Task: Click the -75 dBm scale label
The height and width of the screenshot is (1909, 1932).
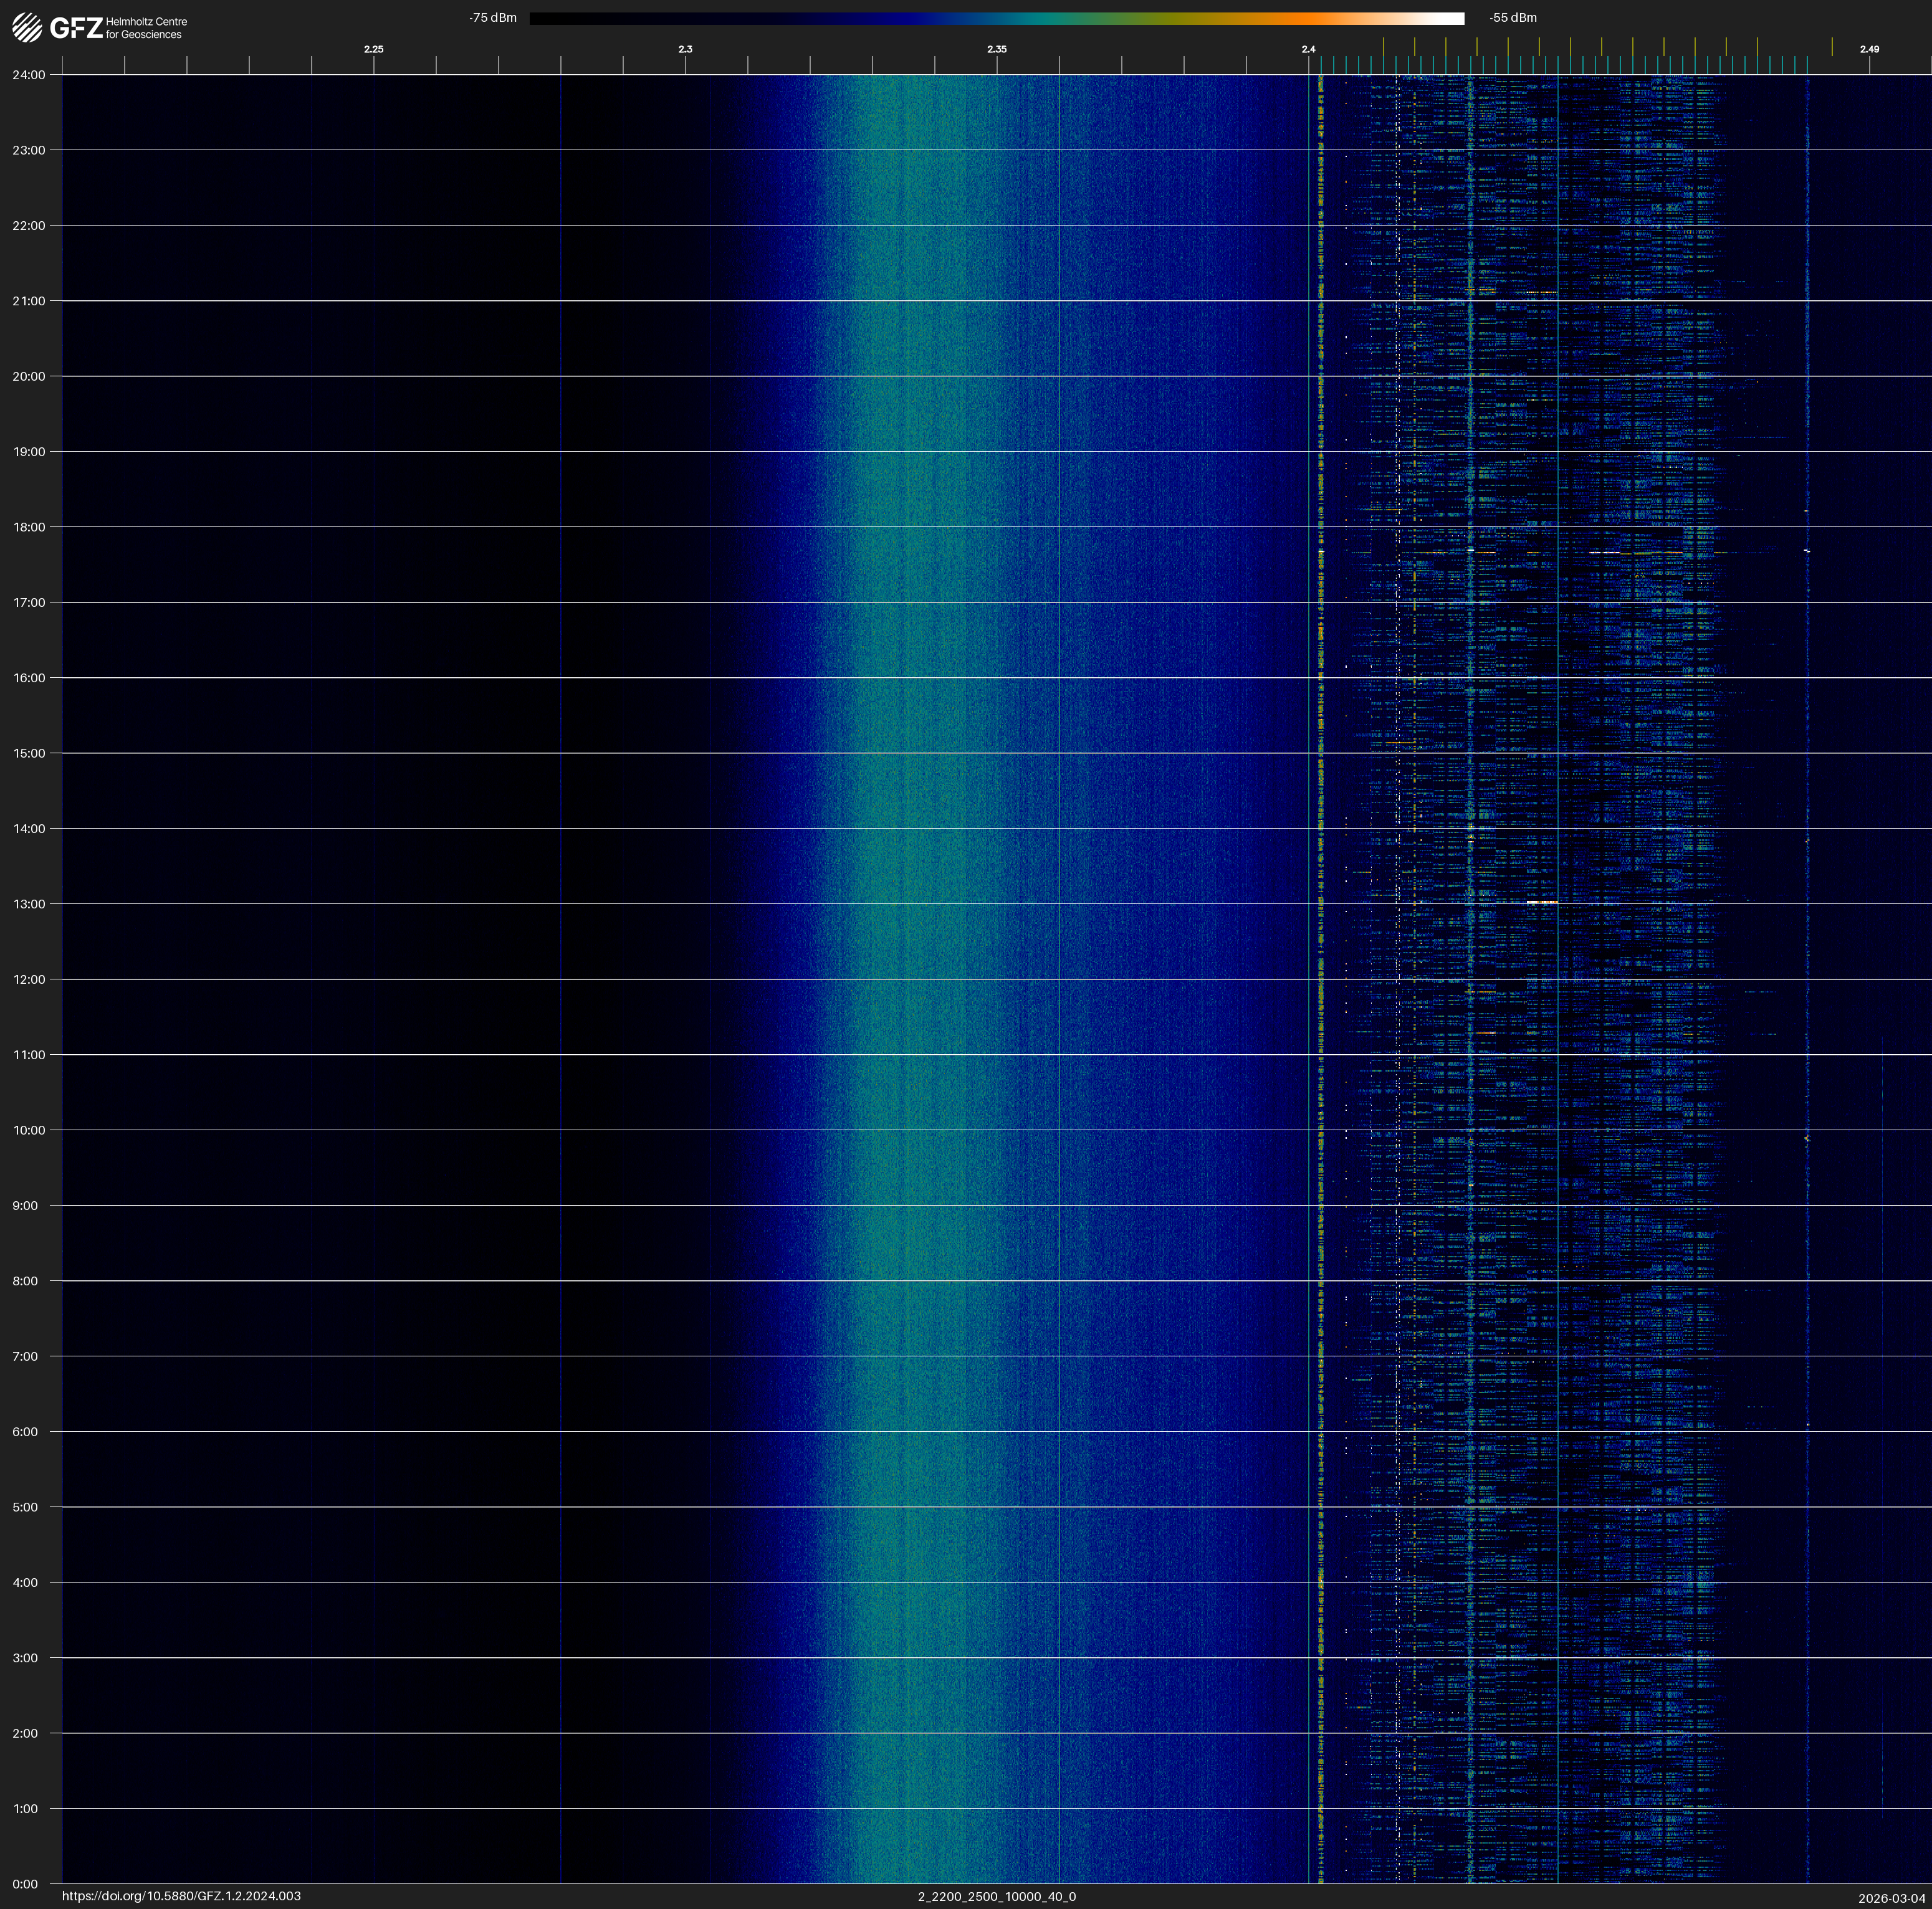Action: pos(493,18)
